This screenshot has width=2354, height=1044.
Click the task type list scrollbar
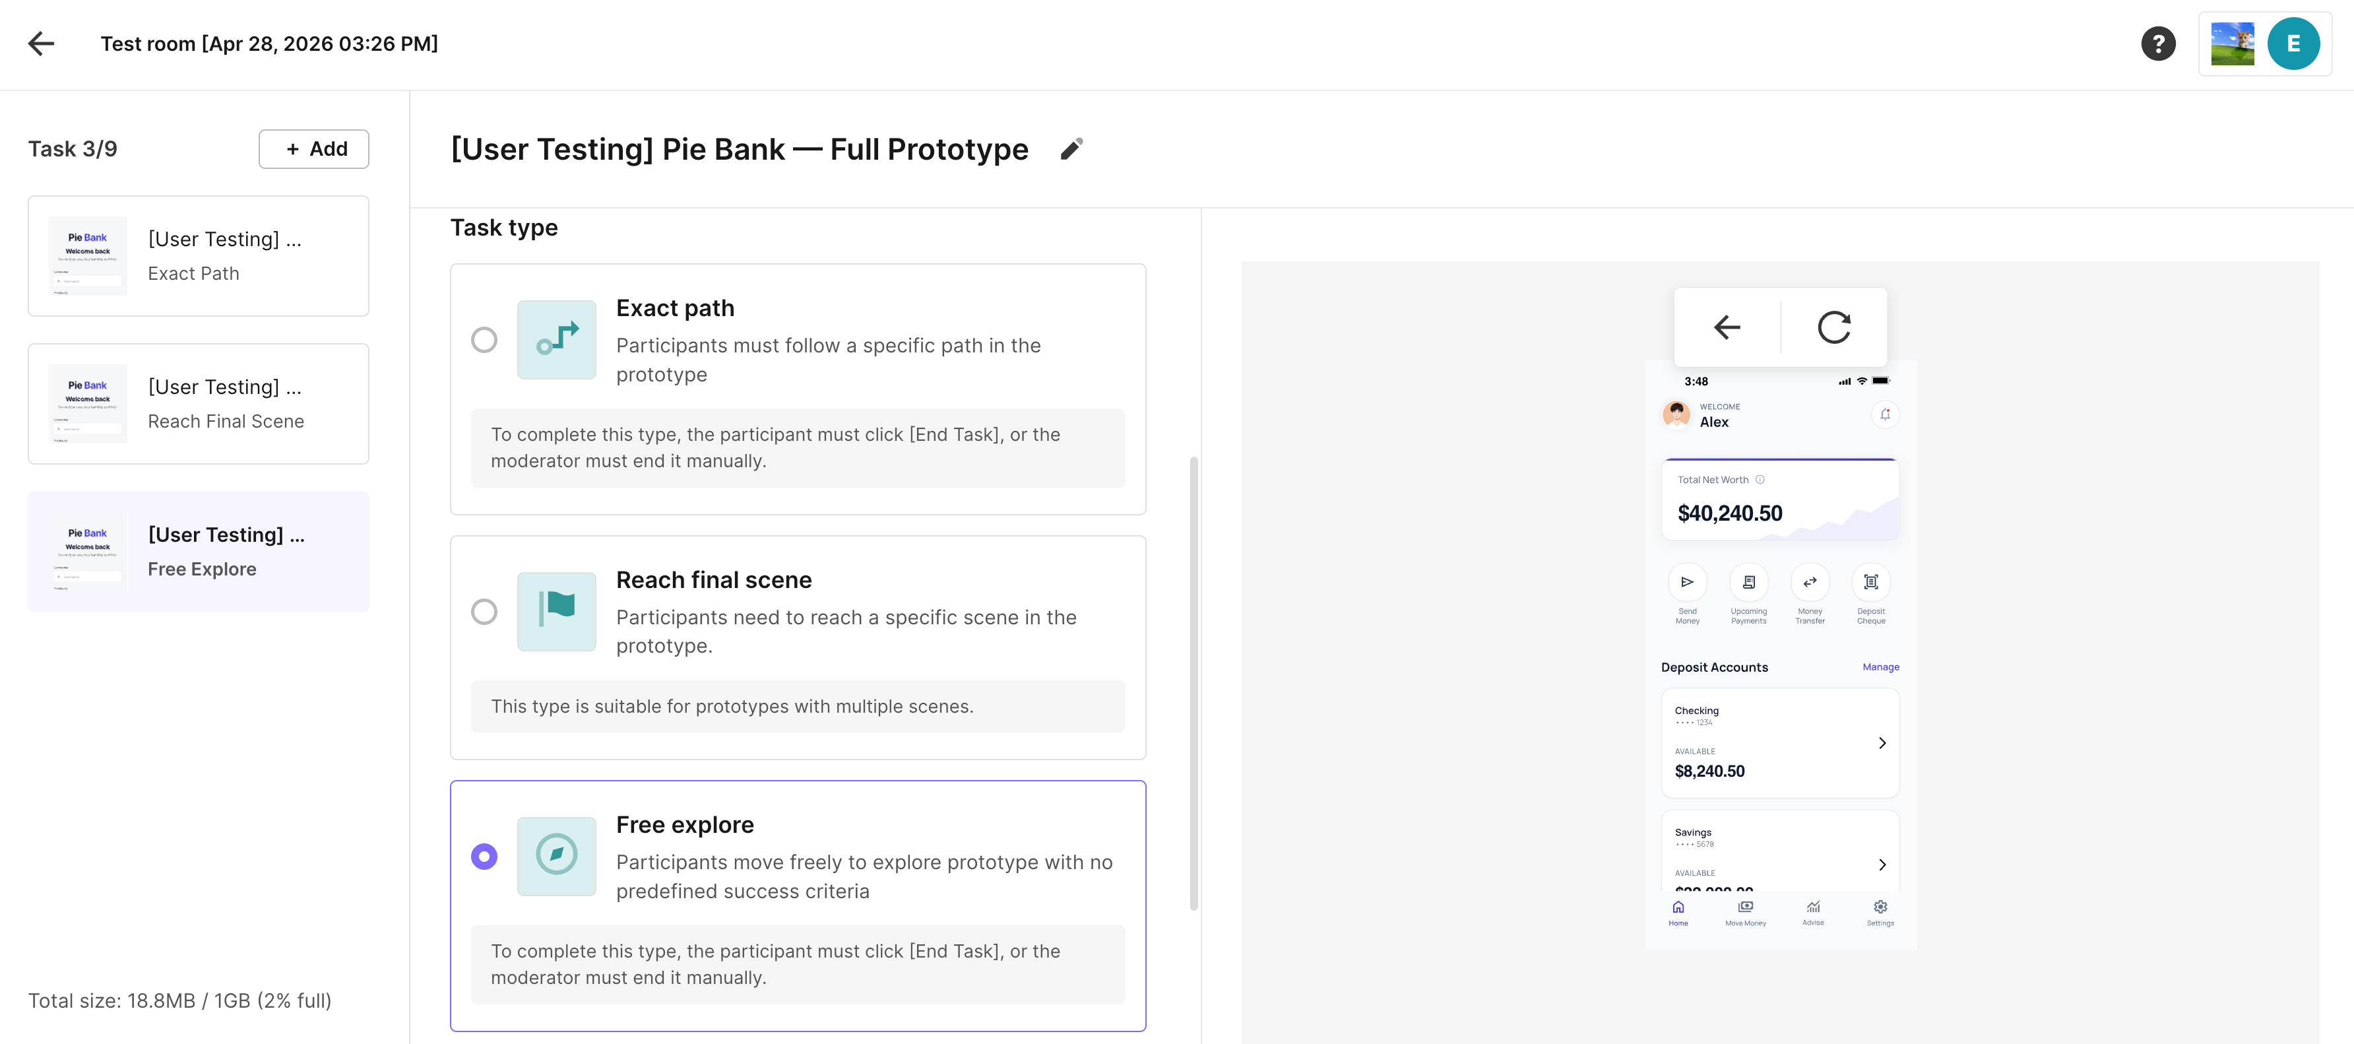point(1193,683)
